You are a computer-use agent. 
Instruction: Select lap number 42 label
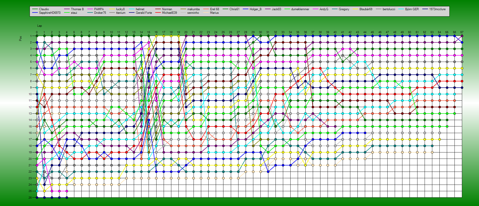[x=350, y=32]
